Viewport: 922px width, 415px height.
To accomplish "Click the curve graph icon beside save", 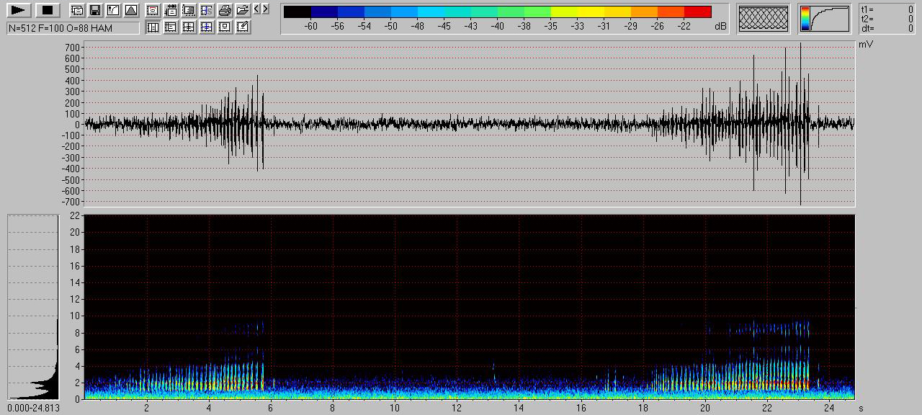I will point(112,10).
